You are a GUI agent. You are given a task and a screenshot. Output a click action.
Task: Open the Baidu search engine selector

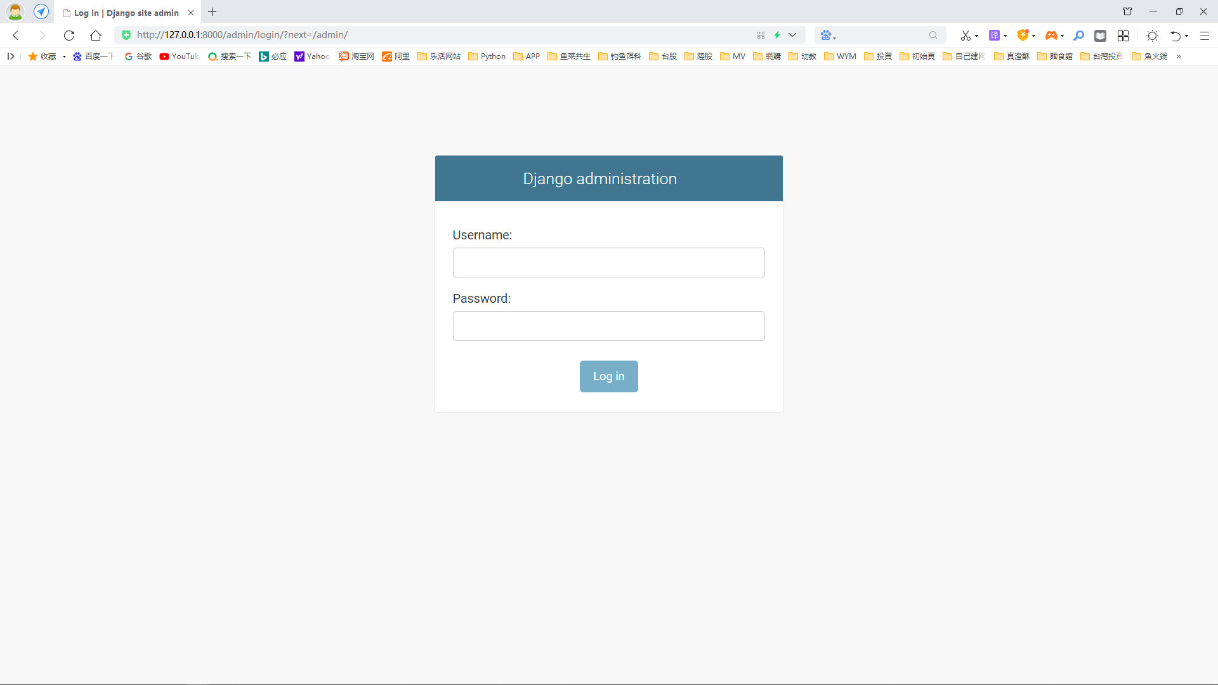828,36
